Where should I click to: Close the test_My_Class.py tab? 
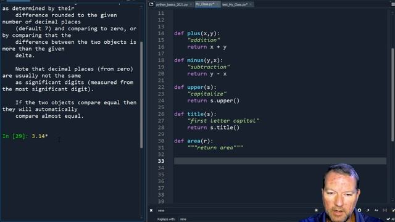tap(251, 4)
